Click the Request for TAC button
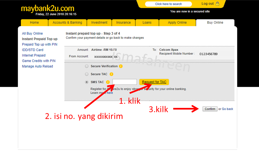 coord(154,82)
